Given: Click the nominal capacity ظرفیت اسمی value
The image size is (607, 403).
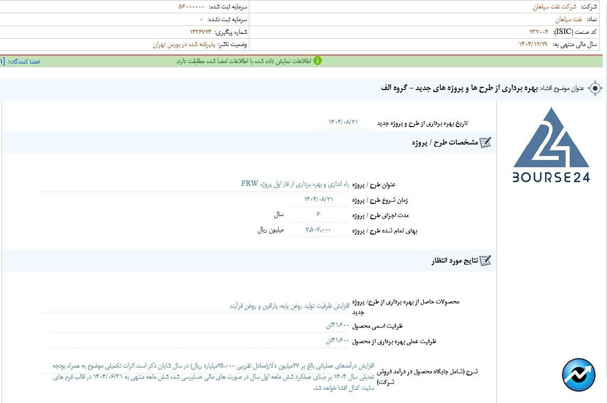Looking at the screenshot, I should [337, 325].
